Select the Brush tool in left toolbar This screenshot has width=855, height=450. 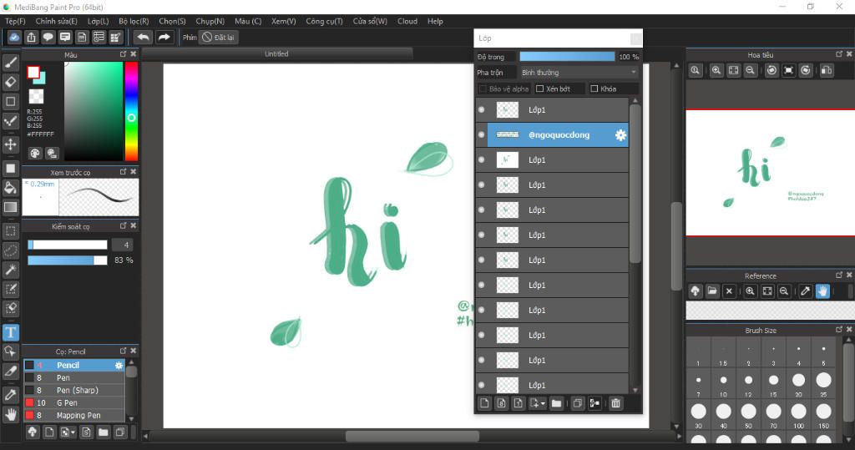pos(10,63)
